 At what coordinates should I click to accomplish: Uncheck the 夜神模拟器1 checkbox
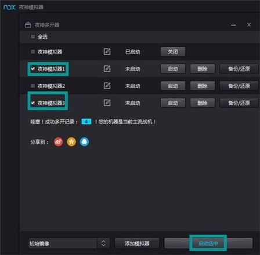[x=33, y=69]
